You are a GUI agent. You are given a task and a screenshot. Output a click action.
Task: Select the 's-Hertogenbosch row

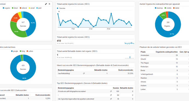pyautogui.click(x=164, y=74)
